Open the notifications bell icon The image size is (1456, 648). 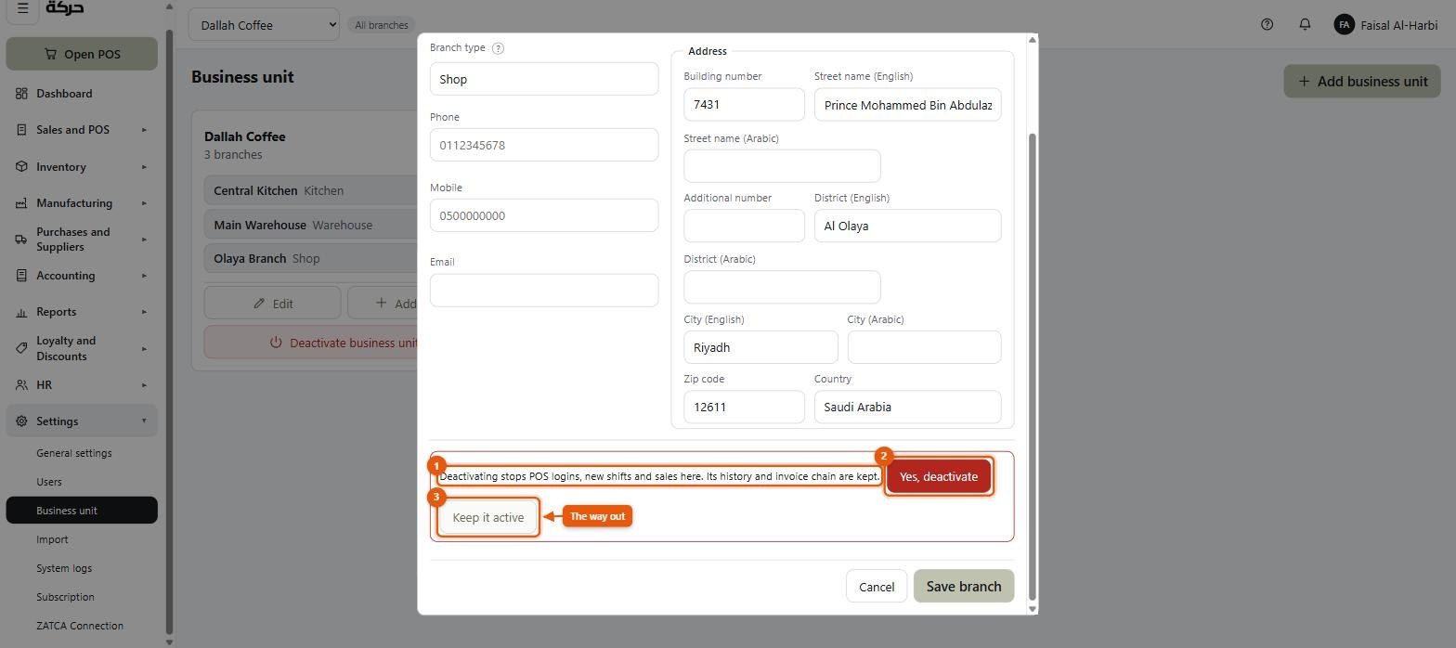pos(1305,25)
